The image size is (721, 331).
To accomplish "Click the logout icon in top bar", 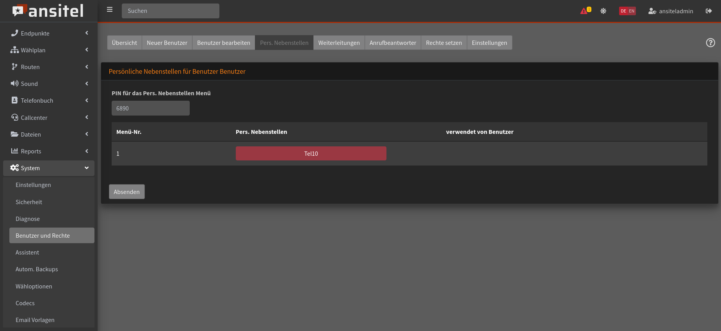I will click(x=709, y=11).
